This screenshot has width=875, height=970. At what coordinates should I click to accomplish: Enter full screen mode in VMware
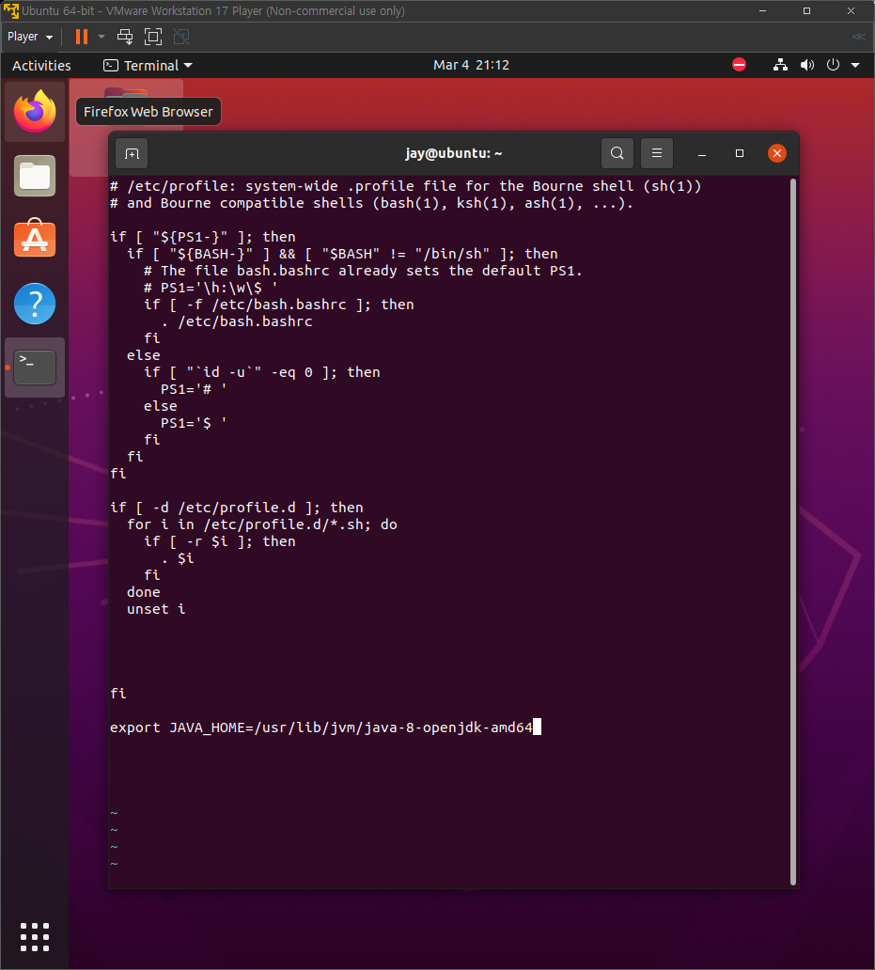click(152, 37)
